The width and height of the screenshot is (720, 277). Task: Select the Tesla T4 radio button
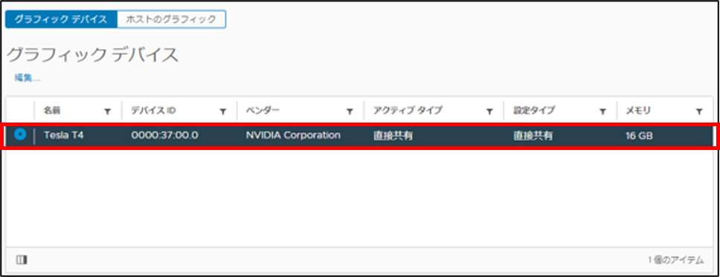coord(20,135)
